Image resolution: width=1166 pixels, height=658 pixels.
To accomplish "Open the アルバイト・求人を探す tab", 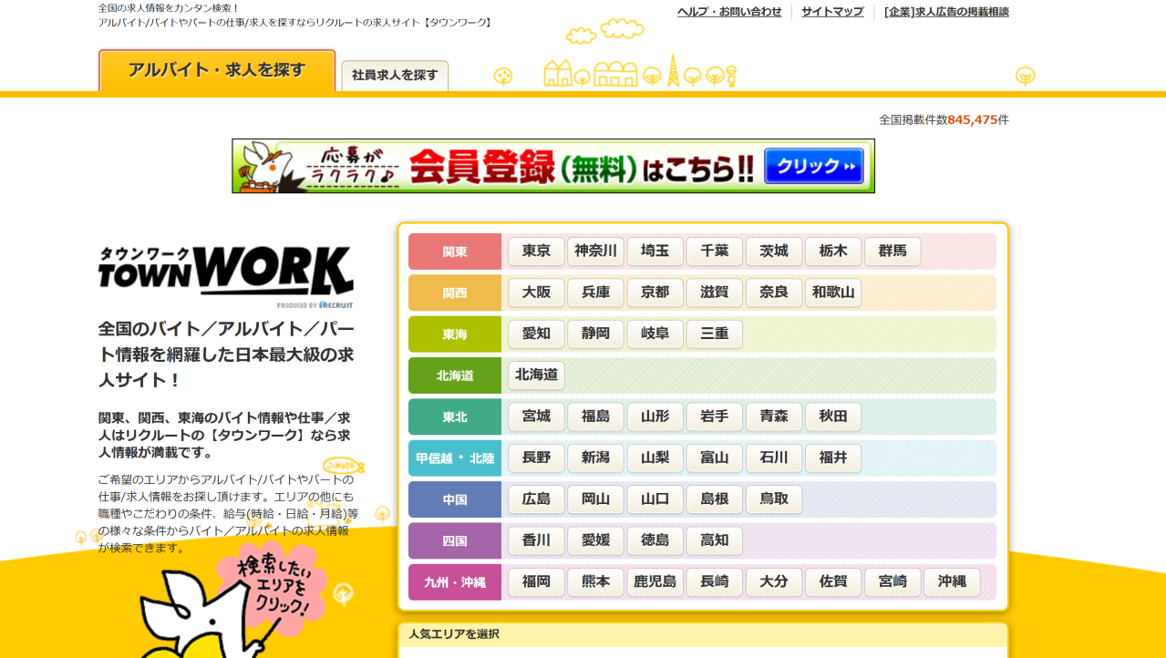I will (x=217, y=70).
